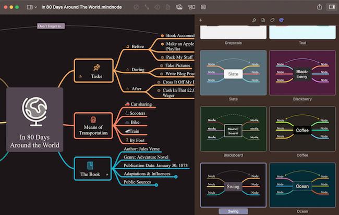Viewport: 339px width, 215px height.
Task: Select the Teal theme thumbnail
Action: 302,32
